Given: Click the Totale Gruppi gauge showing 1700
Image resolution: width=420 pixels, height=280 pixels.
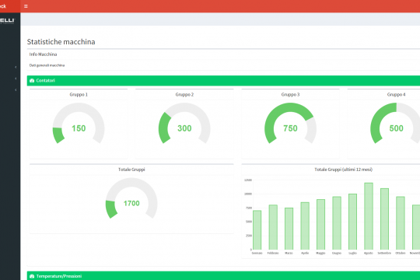Looking at the screenshot, I should [x=131, y=198].
